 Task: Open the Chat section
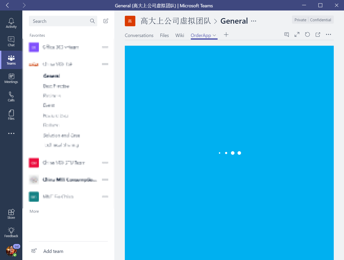click(x=11, y=41)
